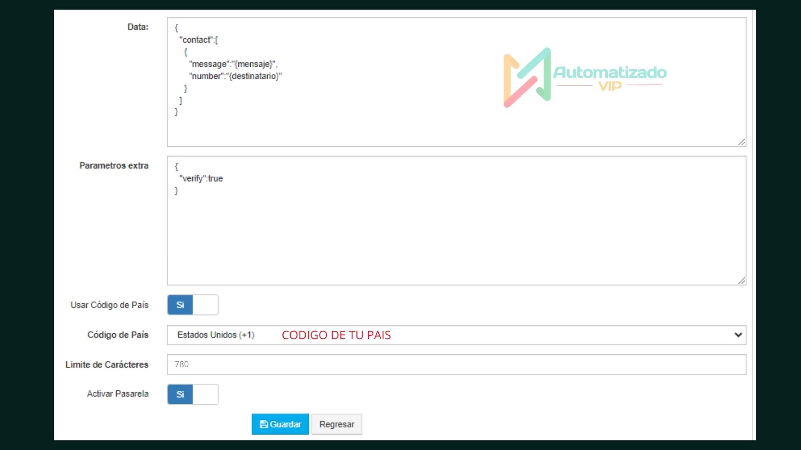Viewport: 801px width, 450px height.
Task: Focus the Limite de Carácteres field
Action: tap(456, 365)
